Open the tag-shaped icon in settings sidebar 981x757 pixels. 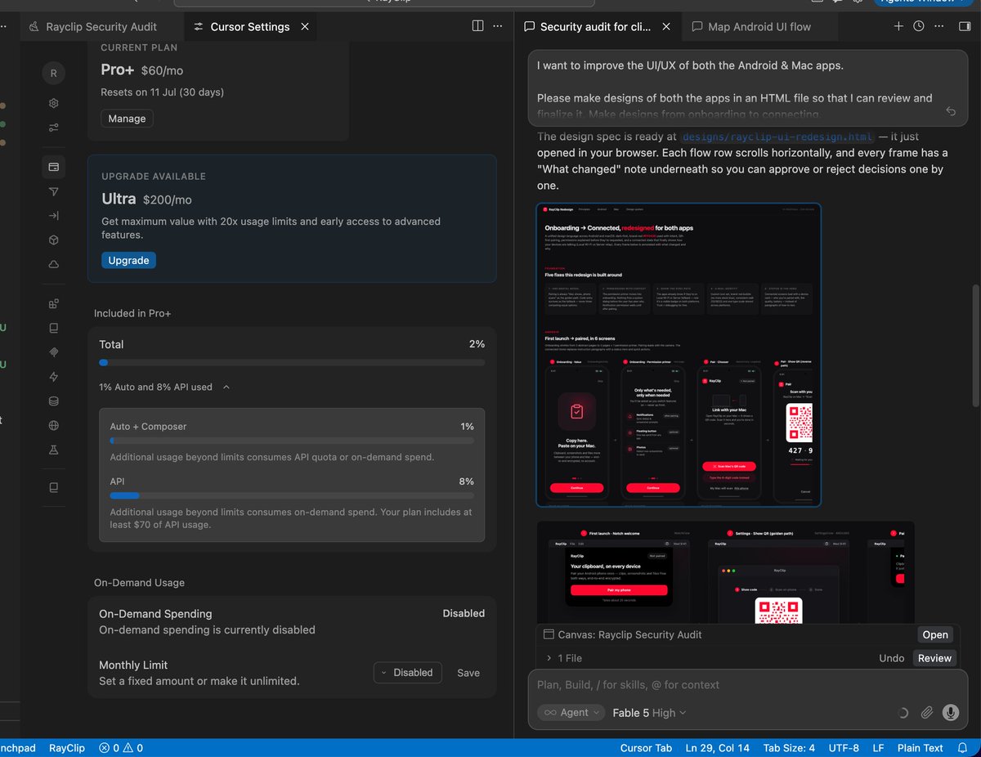54,352
